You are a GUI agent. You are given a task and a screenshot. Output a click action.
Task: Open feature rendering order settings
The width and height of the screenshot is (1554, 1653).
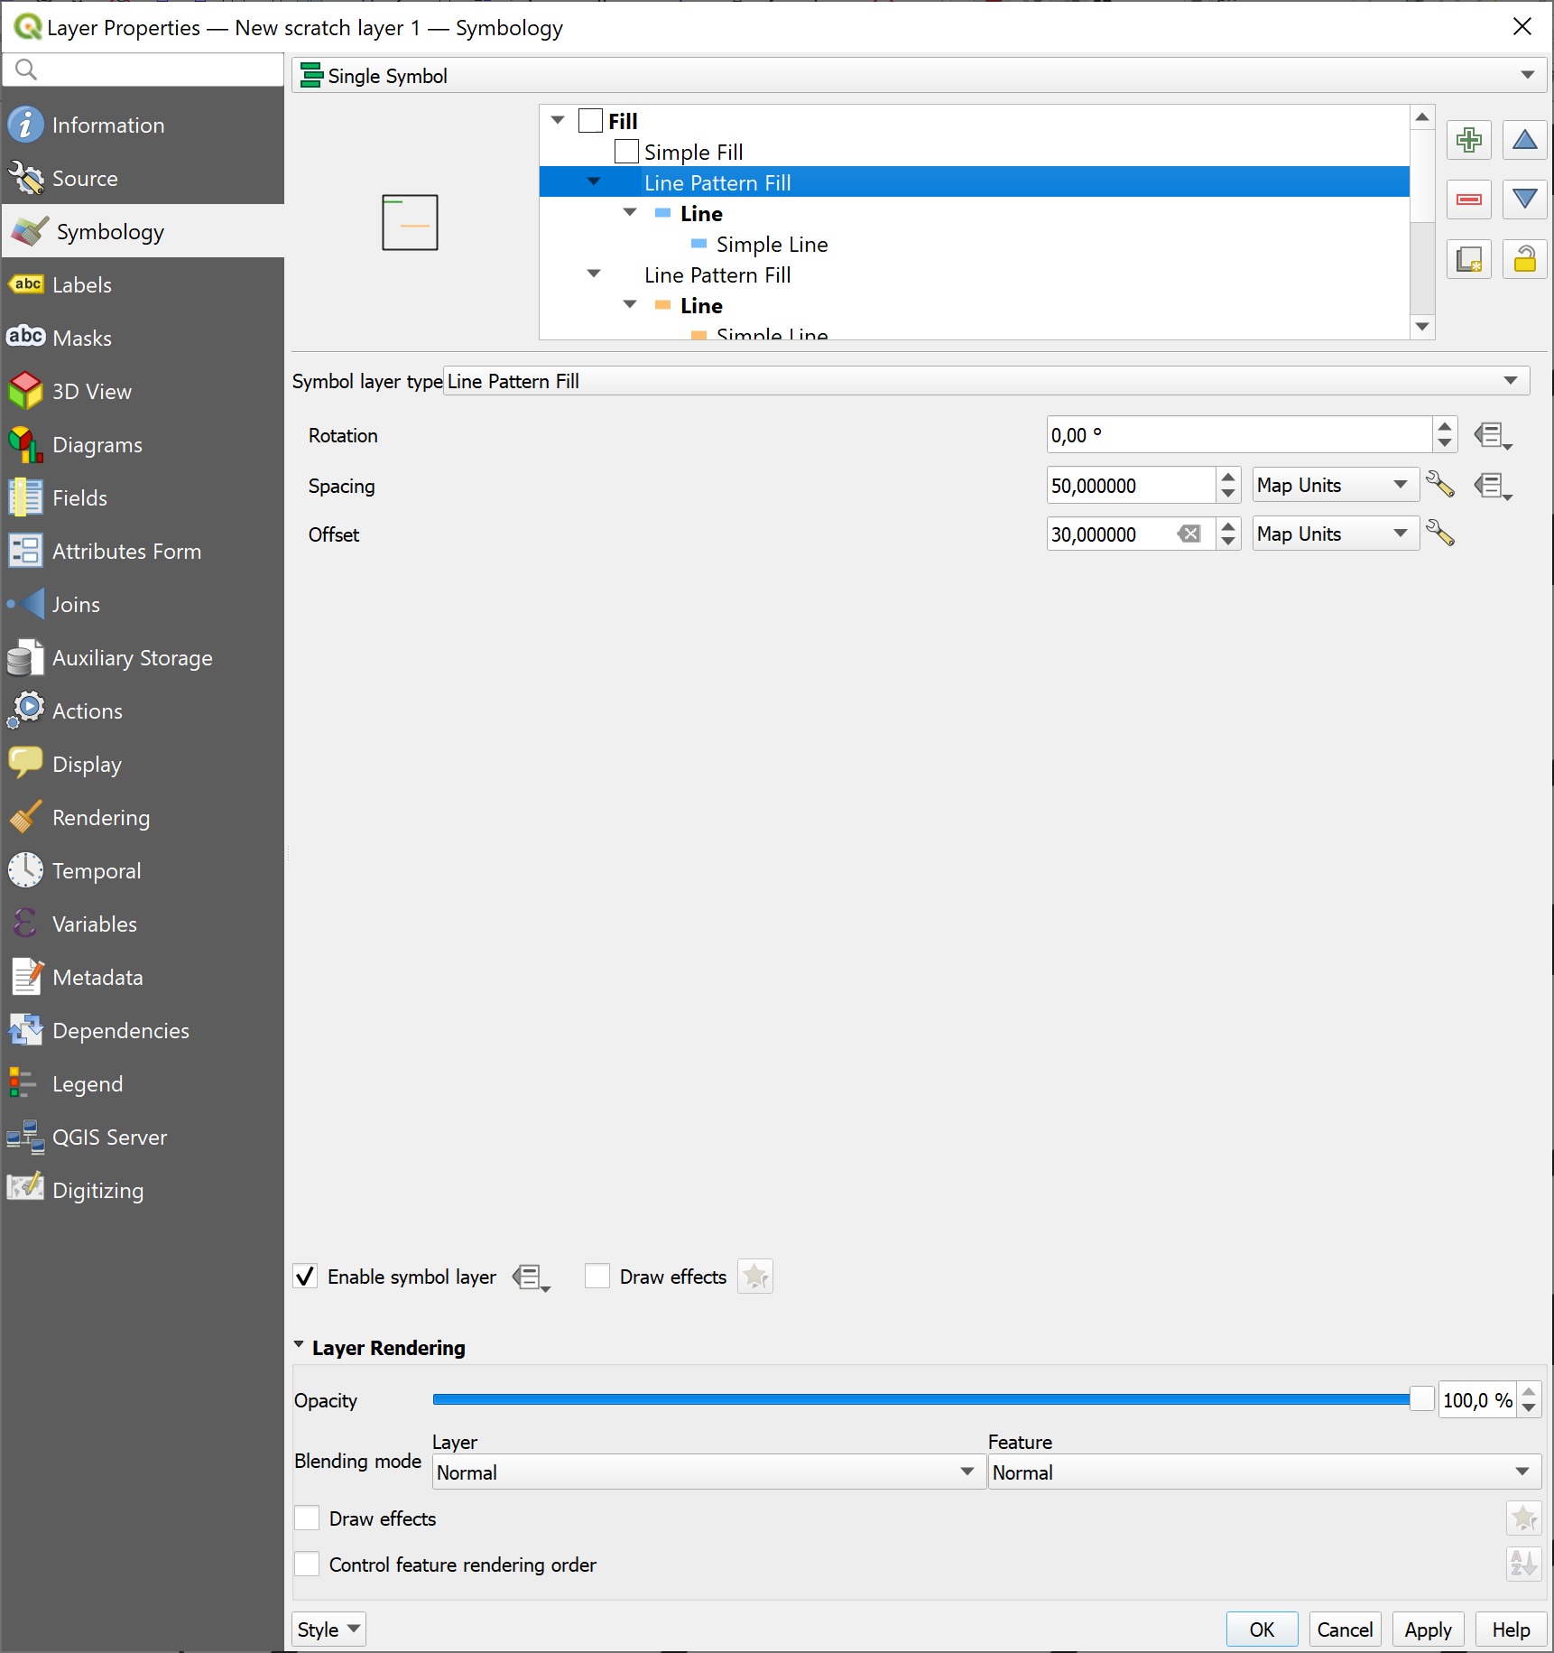pos(1524,1564)
